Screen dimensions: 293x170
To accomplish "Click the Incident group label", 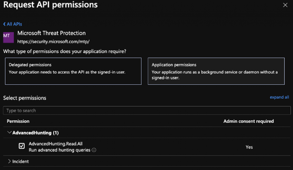I will coord(21,161).
